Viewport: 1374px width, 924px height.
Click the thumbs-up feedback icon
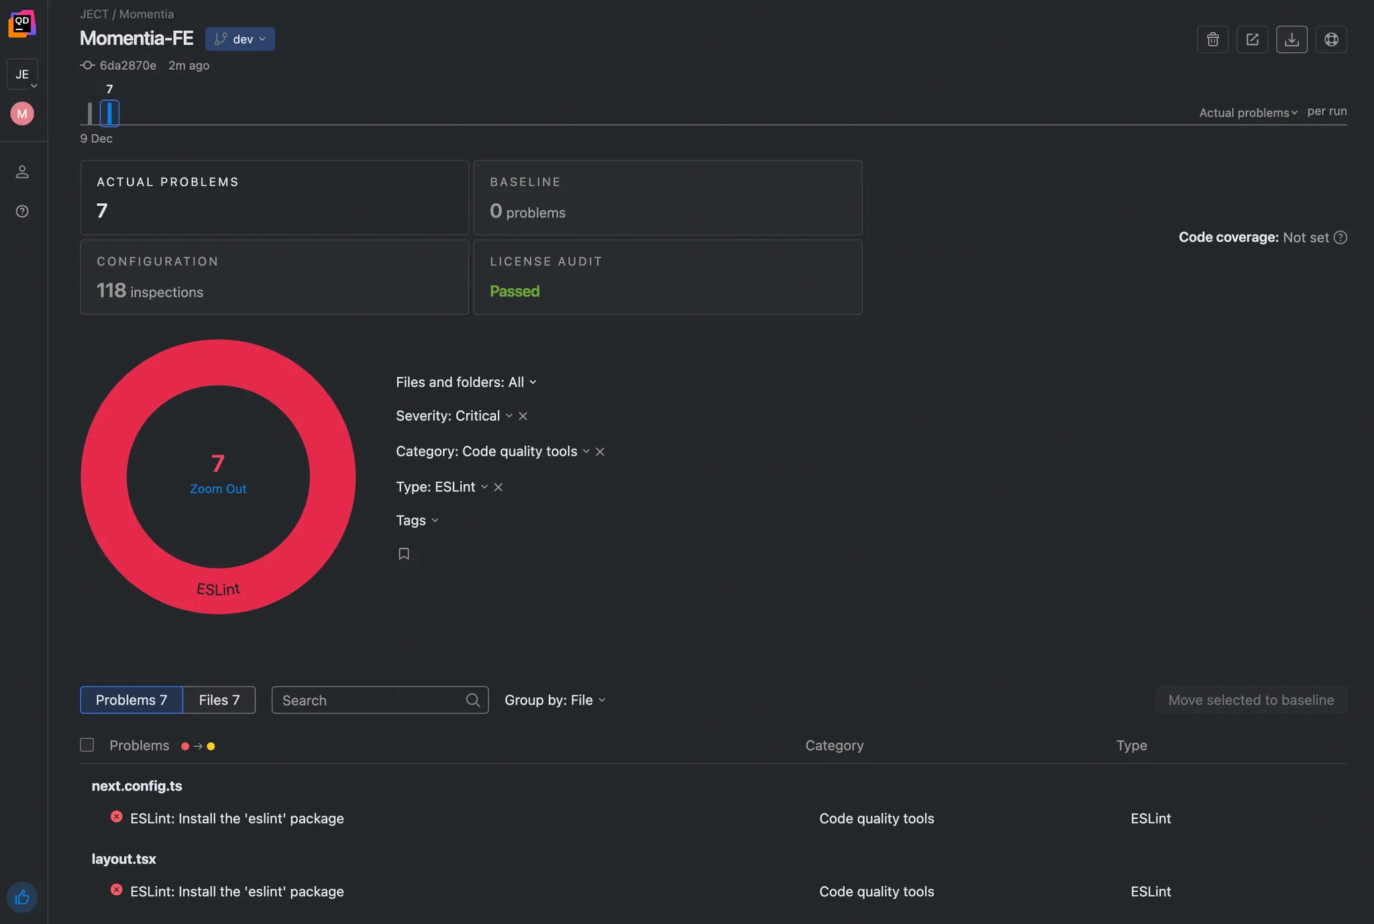pos(22,897)
